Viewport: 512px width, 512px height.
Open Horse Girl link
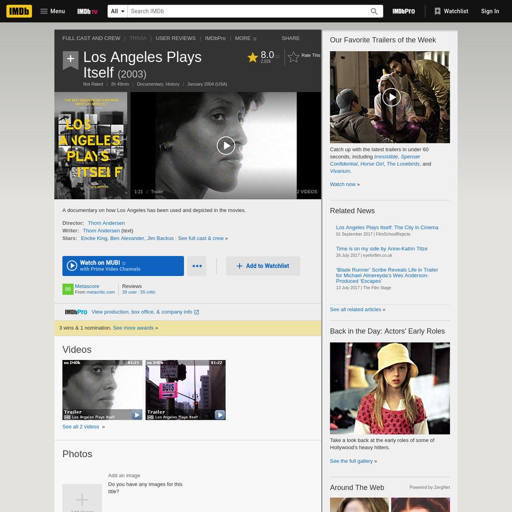pyautogui.click(x=372, y=164)
